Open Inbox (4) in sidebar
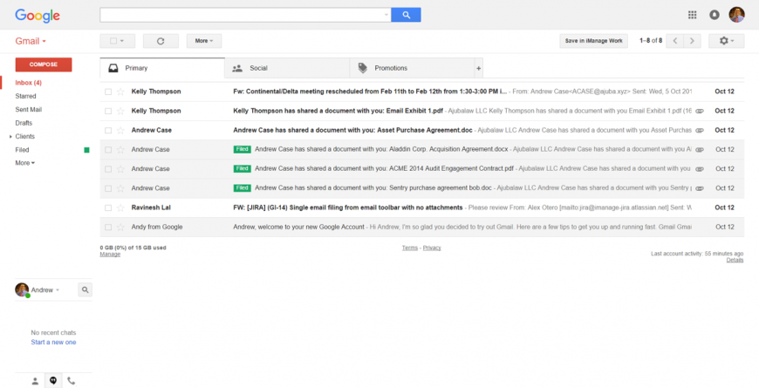The width and height of the screenshot is (759, 388). 28,83
